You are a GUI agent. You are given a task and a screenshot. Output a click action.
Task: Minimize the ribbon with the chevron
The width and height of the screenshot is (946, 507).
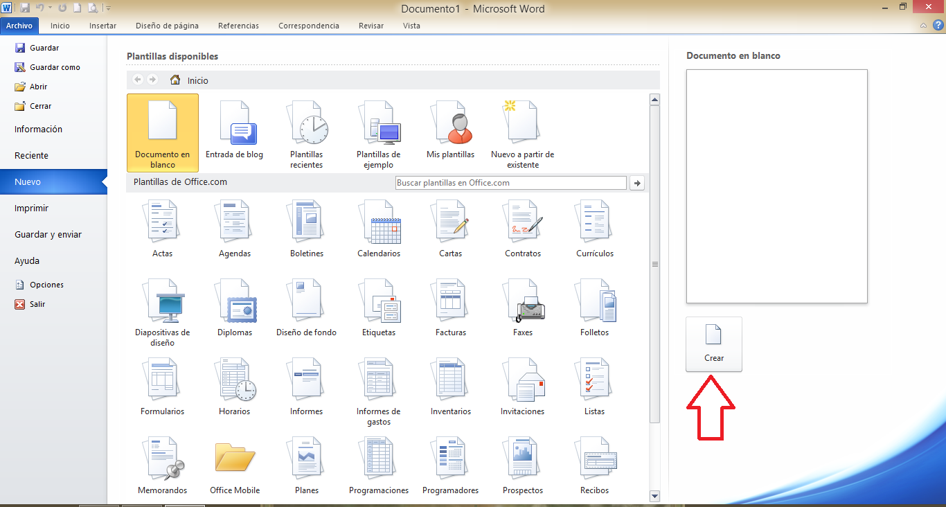pos(922,26)
